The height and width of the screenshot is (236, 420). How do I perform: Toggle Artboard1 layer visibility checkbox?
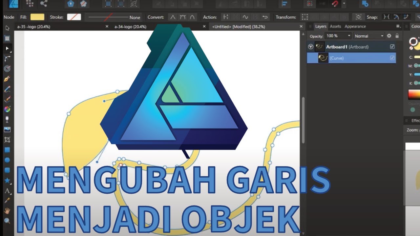click(392, 47)
